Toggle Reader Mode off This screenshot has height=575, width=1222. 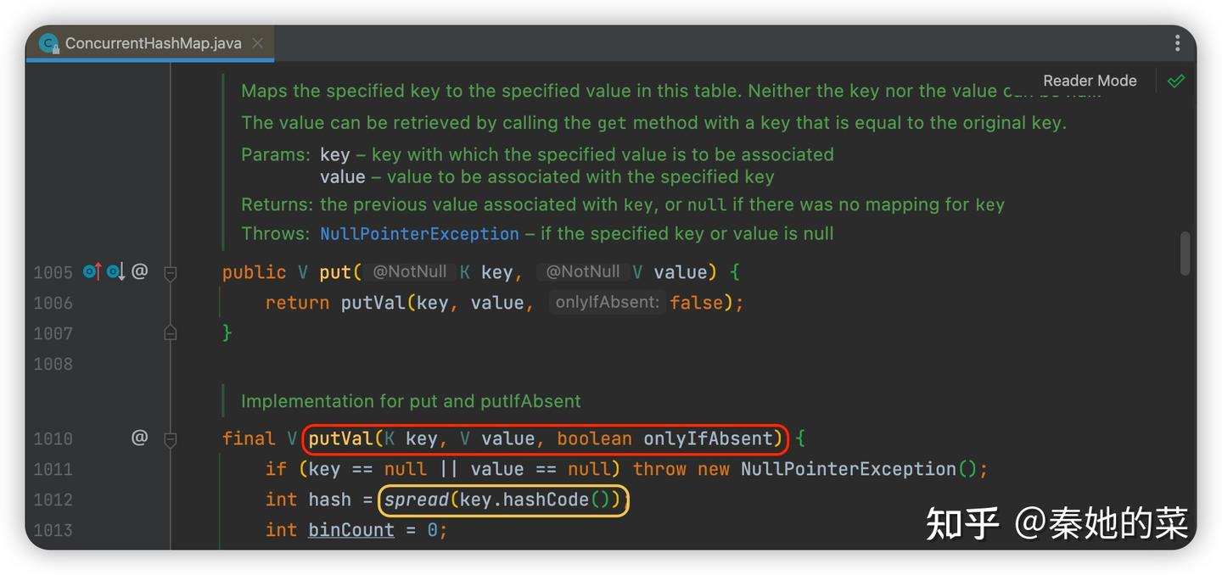point(1090,81)
